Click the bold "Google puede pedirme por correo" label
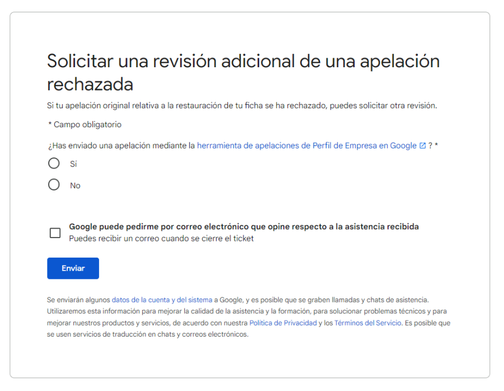The height and width of the screenshot is (391, 504). [x=244, y=227]
